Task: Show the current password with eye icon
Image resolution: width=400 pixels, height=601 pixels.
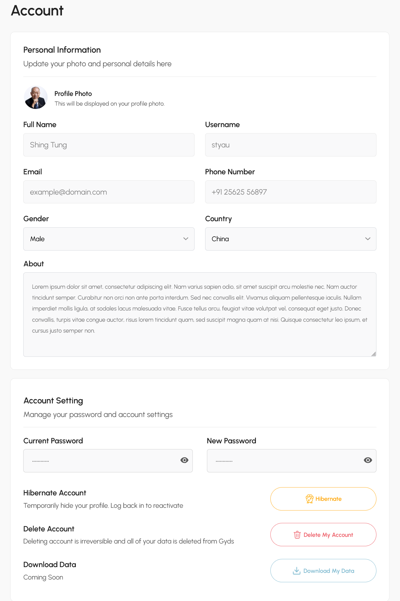Action: tap(184, 460)
